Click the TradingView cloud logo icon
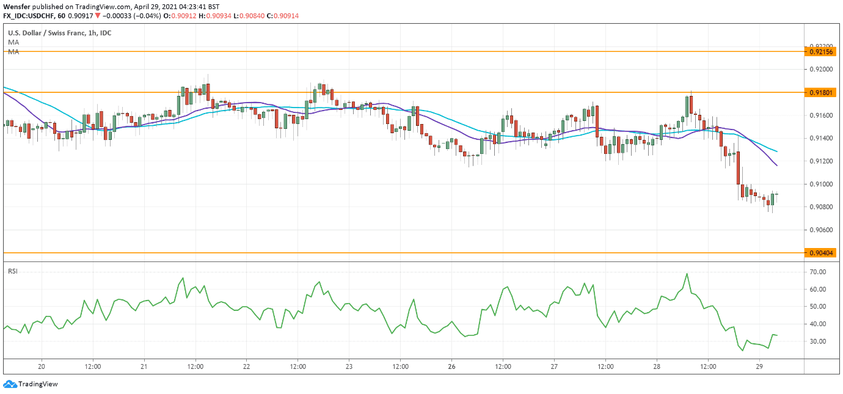 coord(9,384)
